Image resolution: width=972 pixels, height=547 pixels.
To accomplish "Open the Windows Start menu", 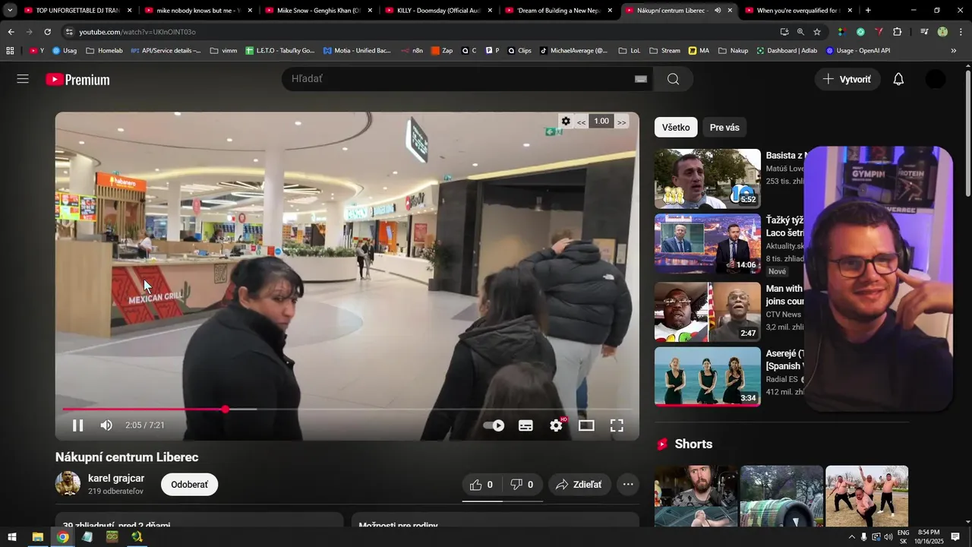I will pyautogui.click(x=12, y=537).
